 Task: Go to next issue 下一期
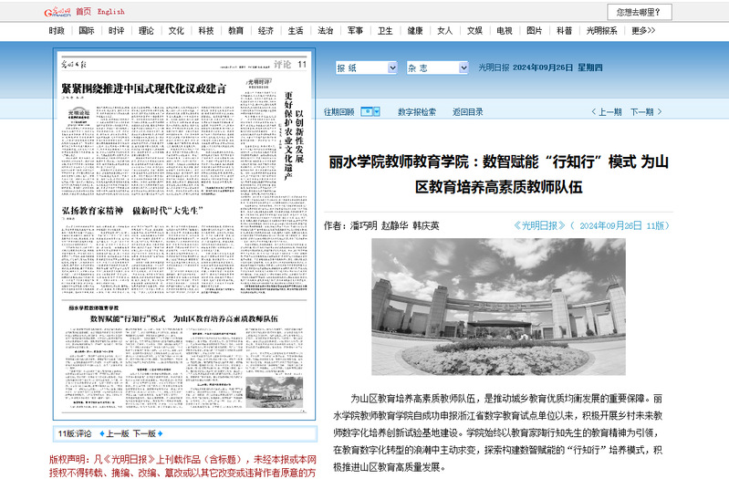643,112
